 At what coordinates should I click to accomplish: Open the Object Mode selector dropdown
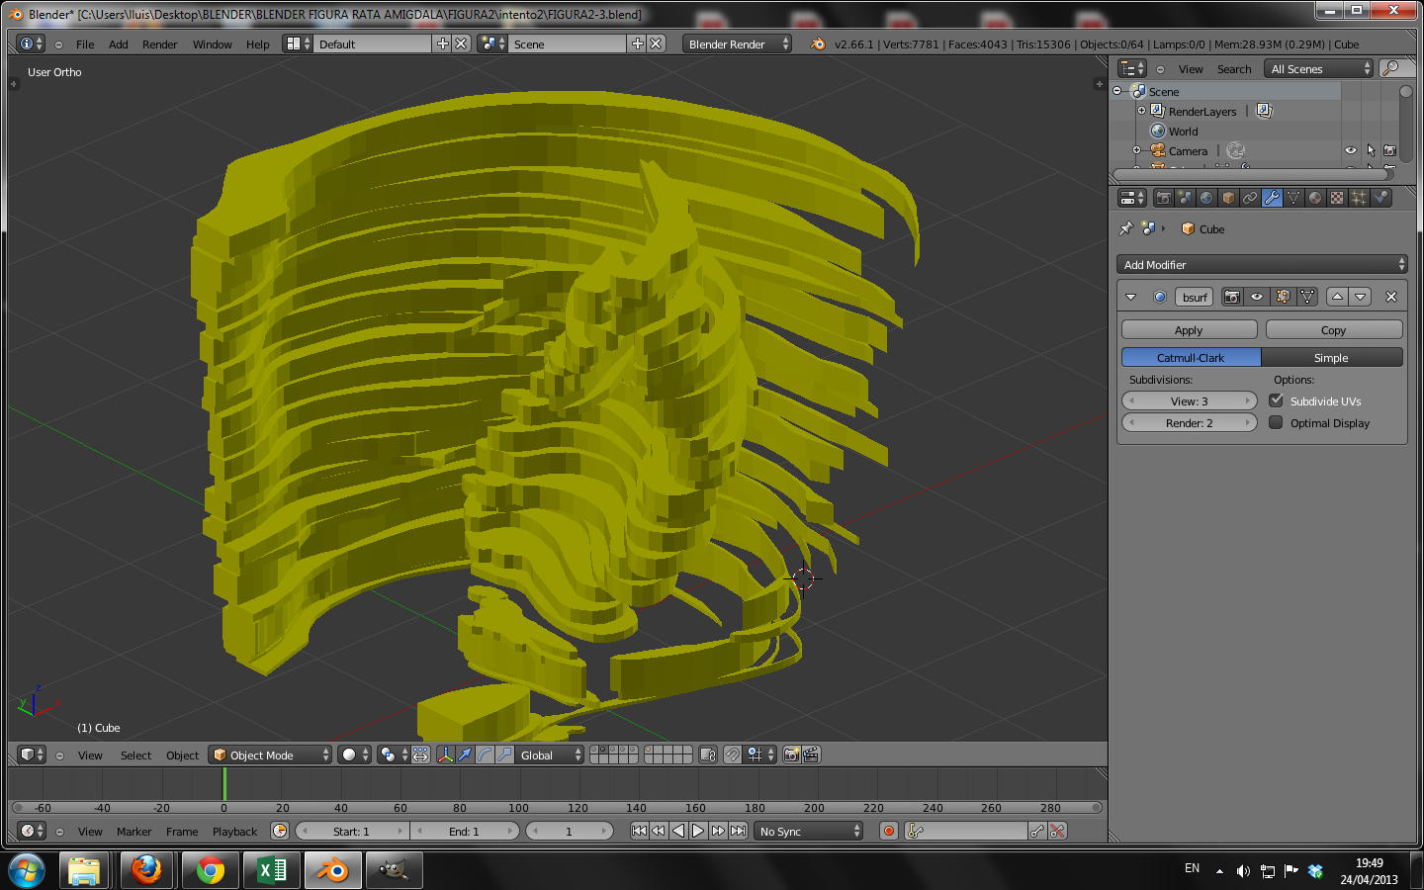point(271,755)
